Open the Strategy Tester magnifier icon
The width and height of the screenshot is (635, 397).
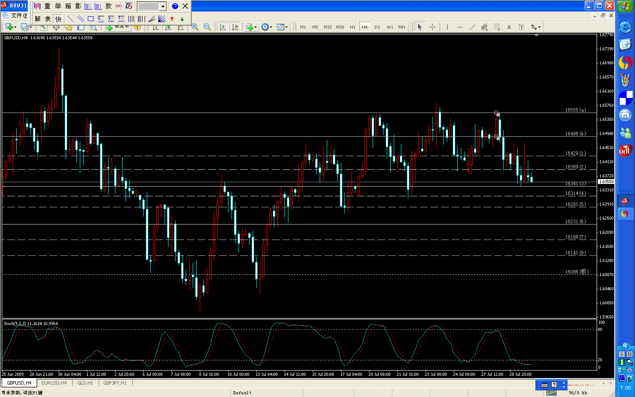click(x=93, y=27)
